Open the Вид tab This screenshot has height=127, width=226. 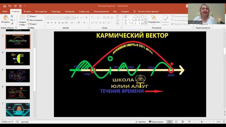click(115, 11)
